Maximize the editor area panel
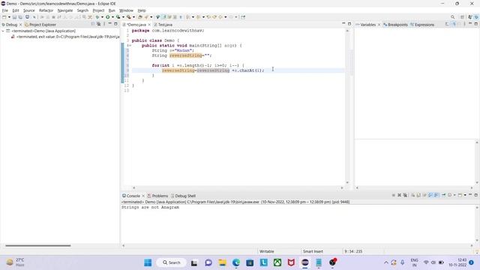 click(349, 24)
